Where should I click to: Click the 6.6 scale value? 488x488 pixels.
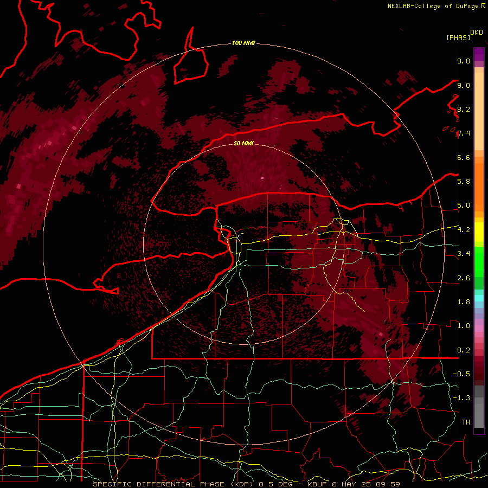464,157
